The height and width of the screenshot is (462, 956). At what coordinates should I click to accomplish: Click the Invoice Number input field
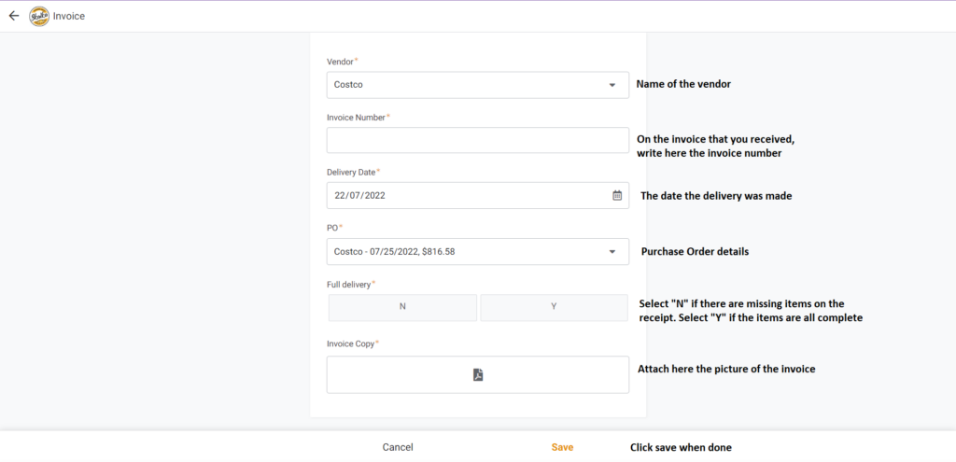click(478, 140)
